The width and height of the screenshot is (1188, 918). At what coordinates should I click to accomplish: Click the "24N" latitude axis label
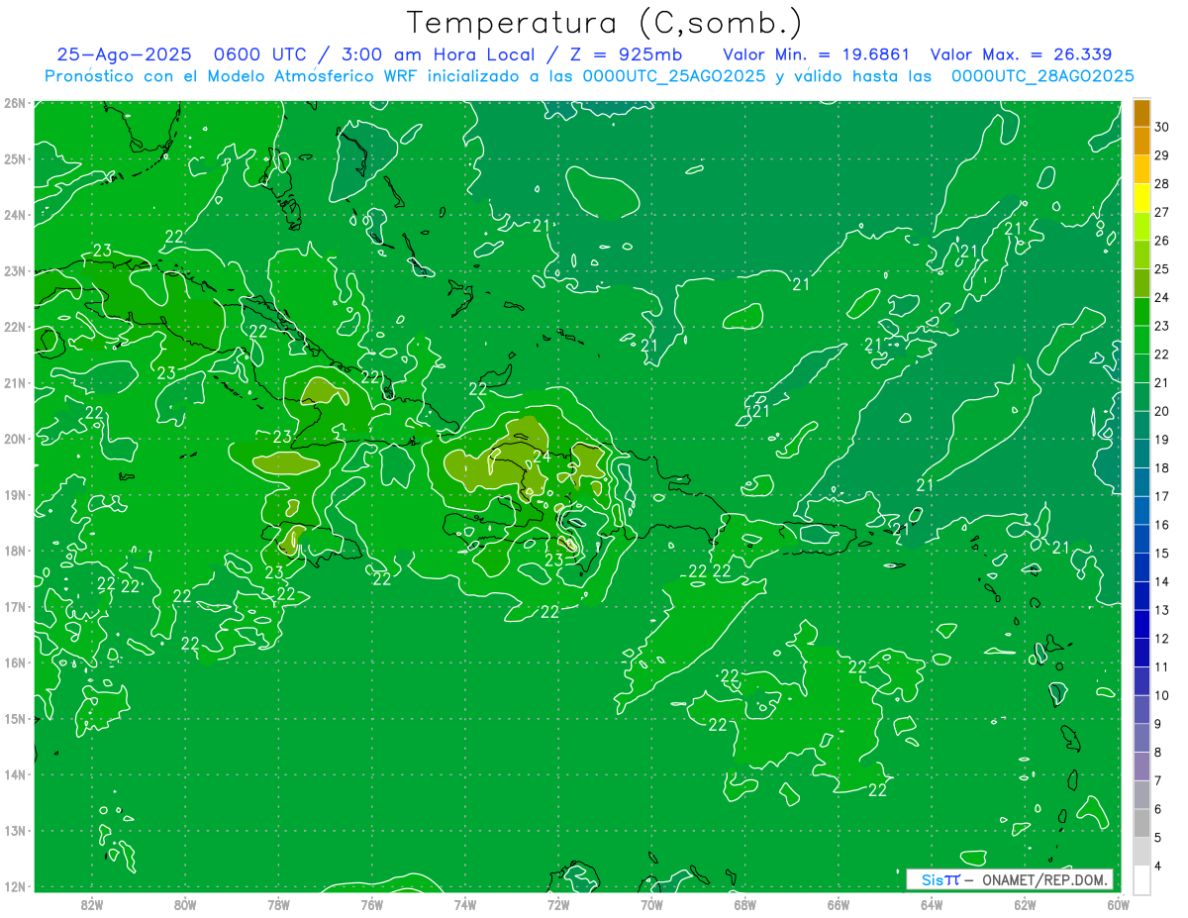click(15, 215)
